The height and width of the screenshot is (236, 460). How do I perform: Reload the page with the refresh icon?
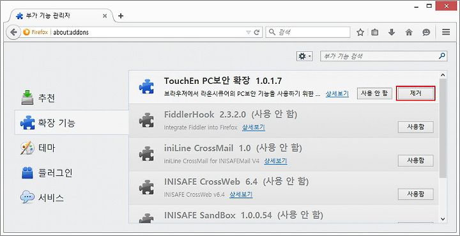257,32
